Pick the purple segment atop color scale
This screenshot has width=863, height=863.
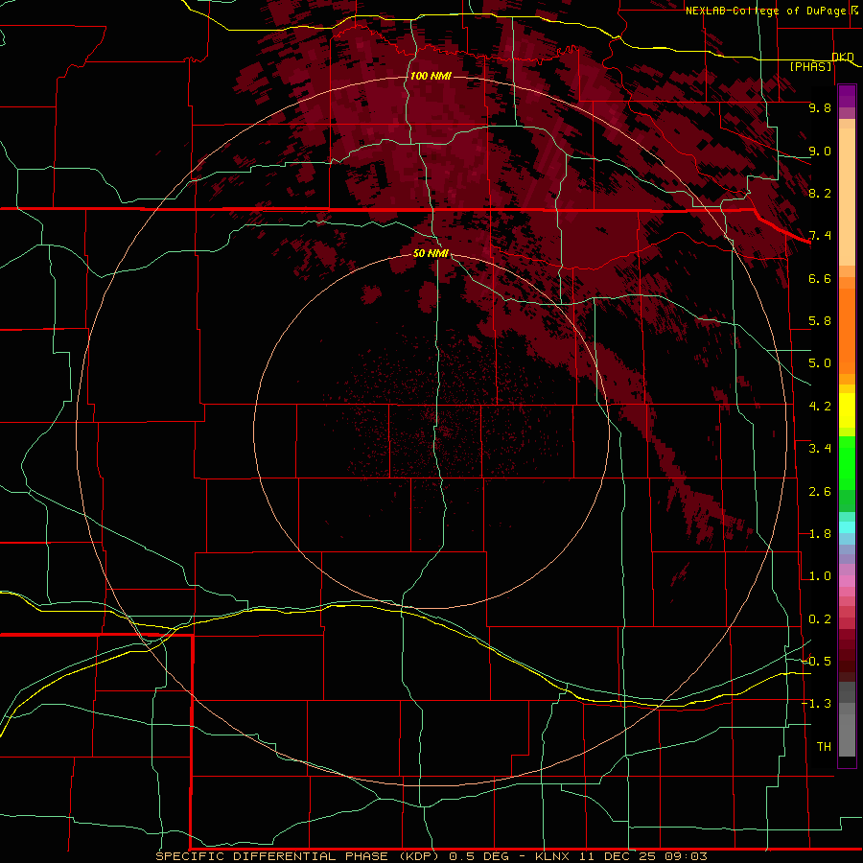pyautogui.click(x=847, y=96)
